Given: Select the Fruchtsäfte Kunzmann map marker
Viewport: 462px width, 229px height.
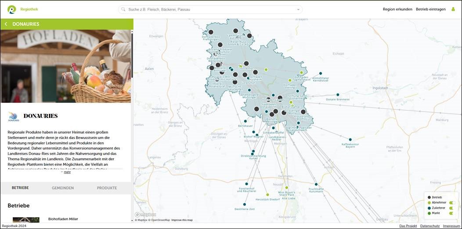Looking at the screenshot, I should pyautogui.click(x=316, y=184).
